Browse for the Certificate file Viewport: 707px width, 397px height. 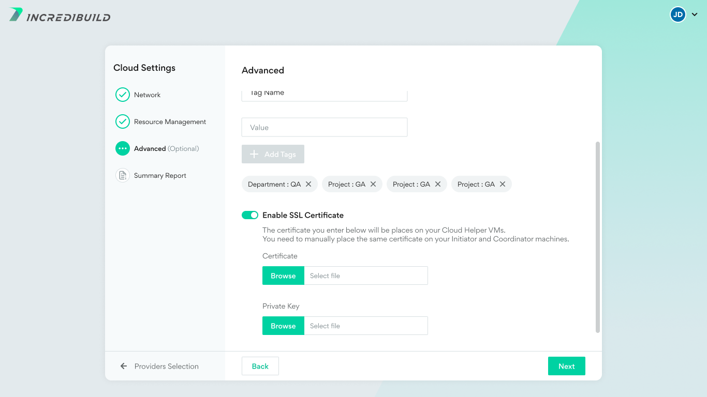pyautogui.click(x=283, y=276)
